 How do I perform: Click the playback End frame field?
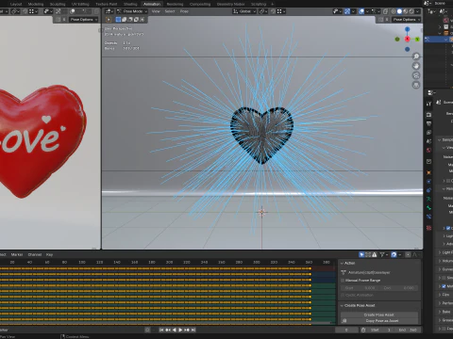click(x=408, y=330)
